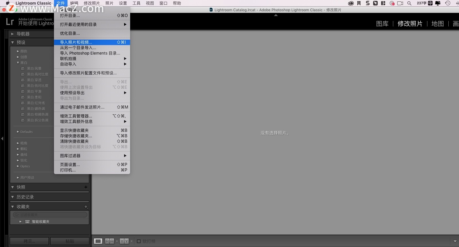459x247 pixels.
Task: Choose 打开目录... menu item
Action: [x=92, y=16]
